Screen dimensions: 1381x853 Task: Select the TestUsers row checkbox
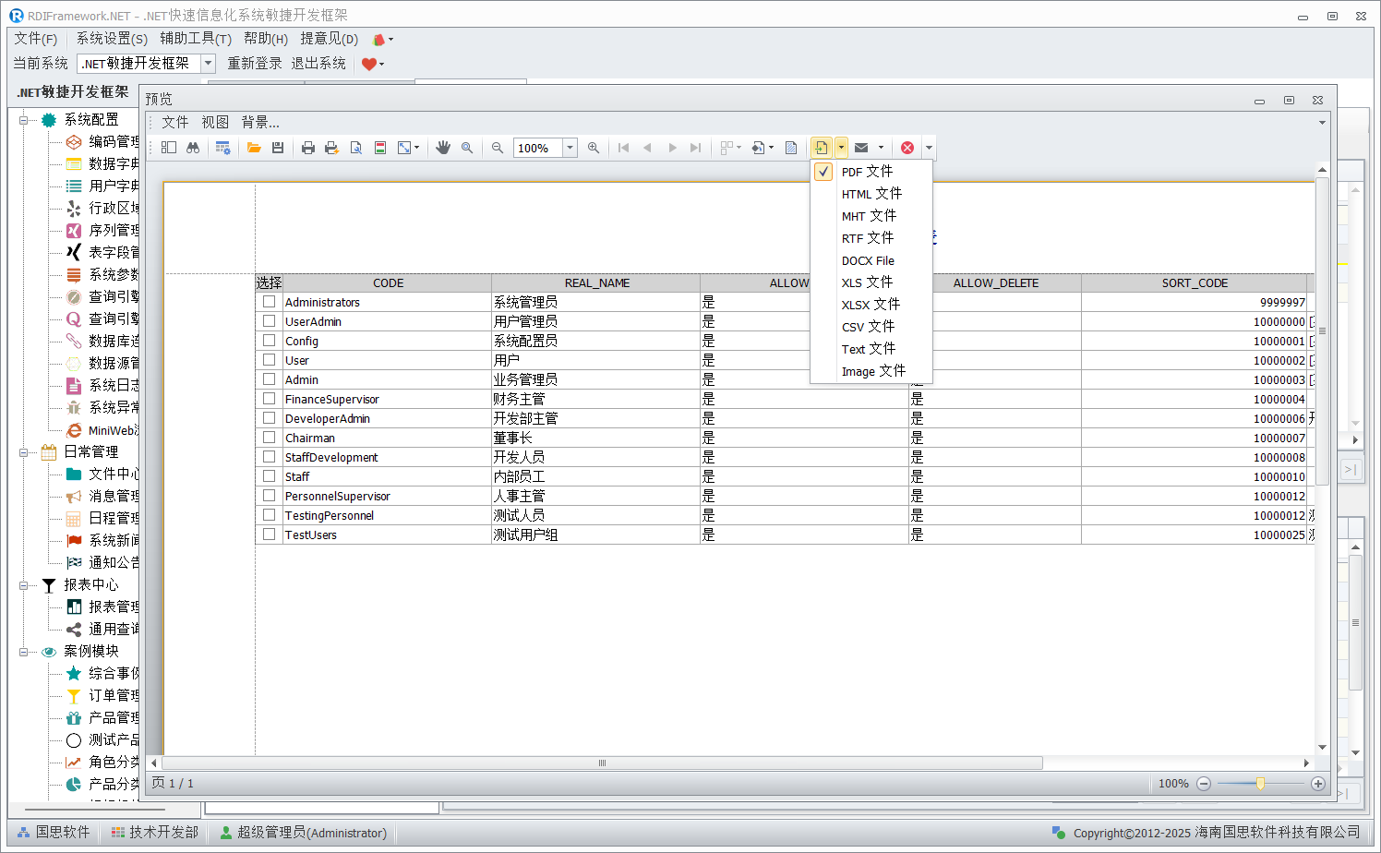click(x=269, y=535)
